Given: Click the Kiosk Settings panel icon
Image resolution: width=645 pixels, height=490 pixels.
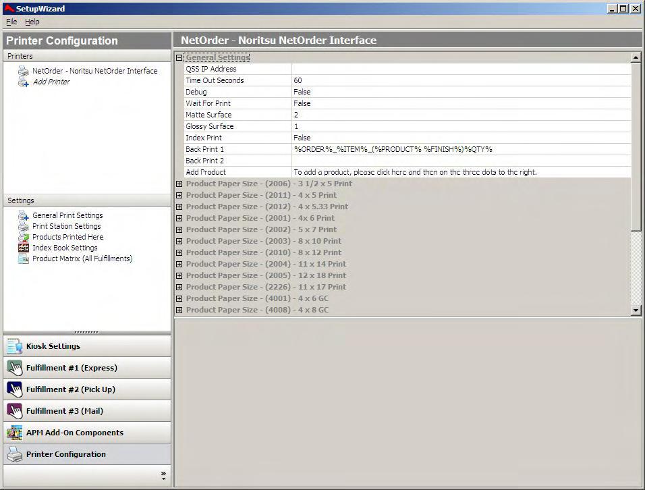Looking at the screenshot, I should (15, 346).
